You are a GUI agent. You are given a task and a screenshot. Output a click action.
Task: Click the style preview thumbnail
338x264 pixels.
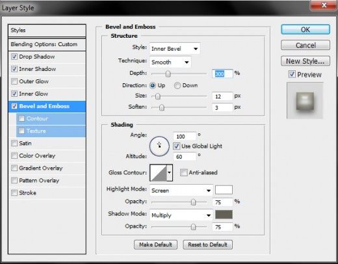tap(305, 101)
